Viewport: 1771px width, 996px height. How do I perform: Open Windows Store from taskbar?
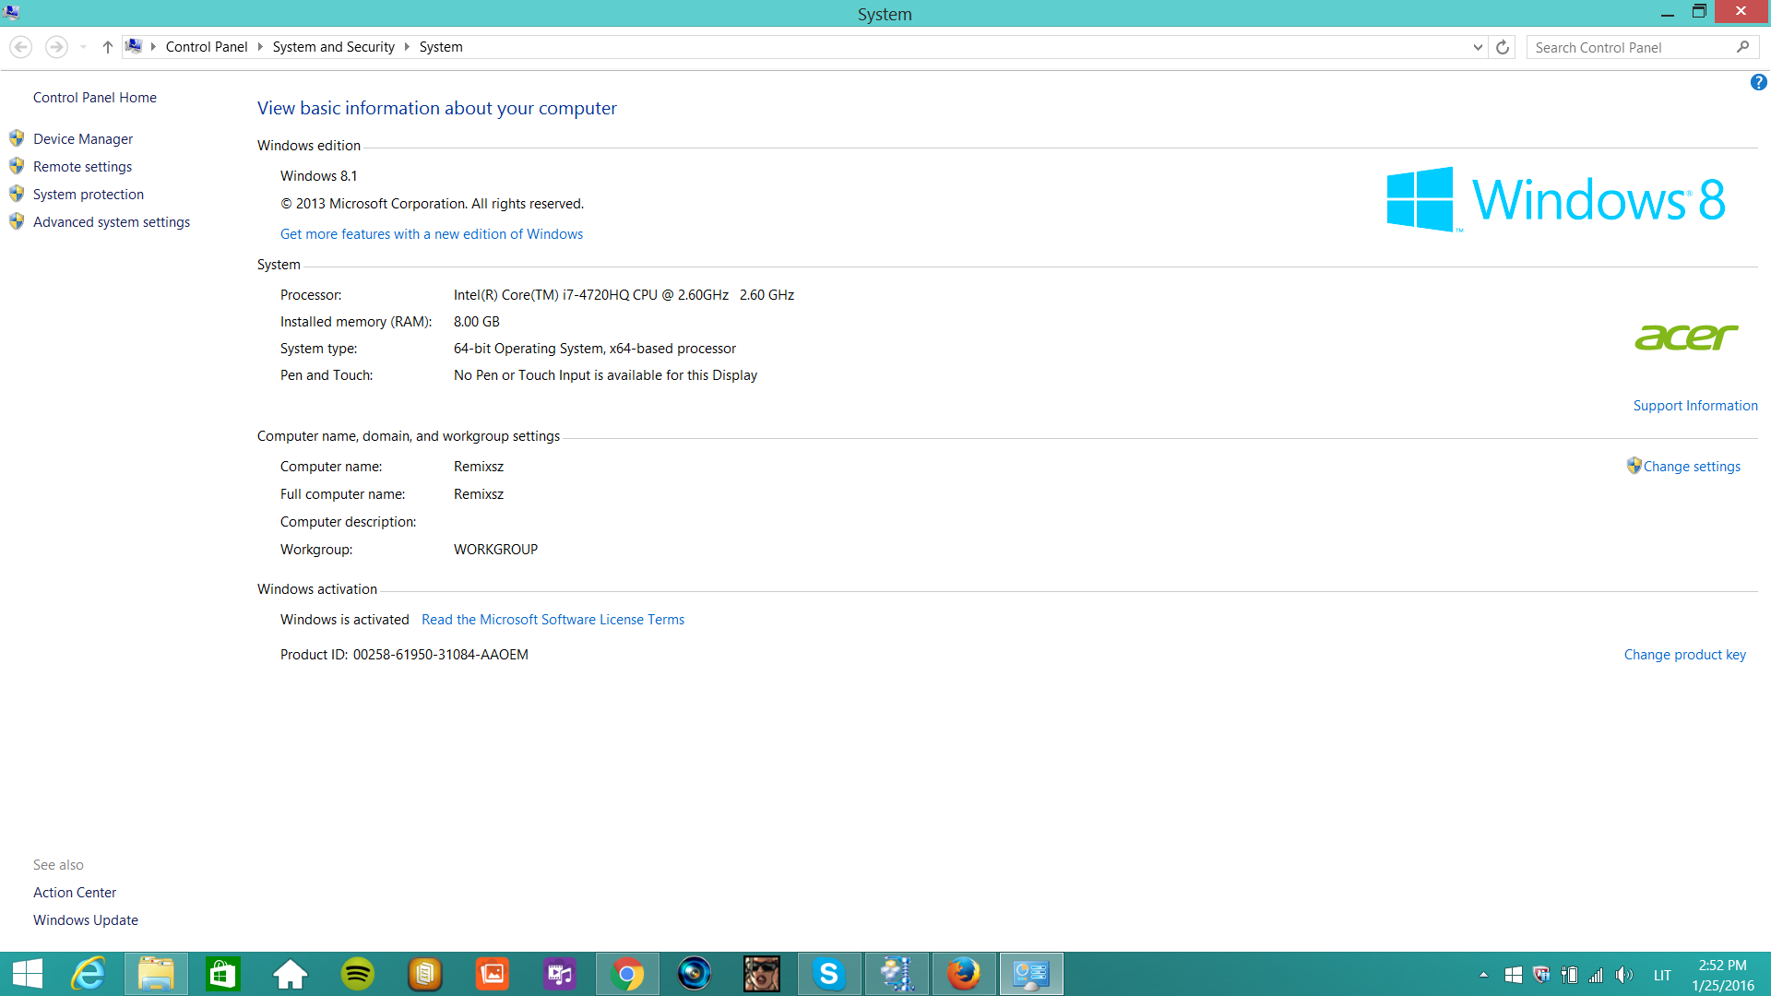[223, 974]
